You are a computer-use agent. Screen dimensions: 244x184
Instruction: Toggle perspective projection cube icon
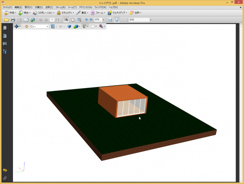(69, 26)
